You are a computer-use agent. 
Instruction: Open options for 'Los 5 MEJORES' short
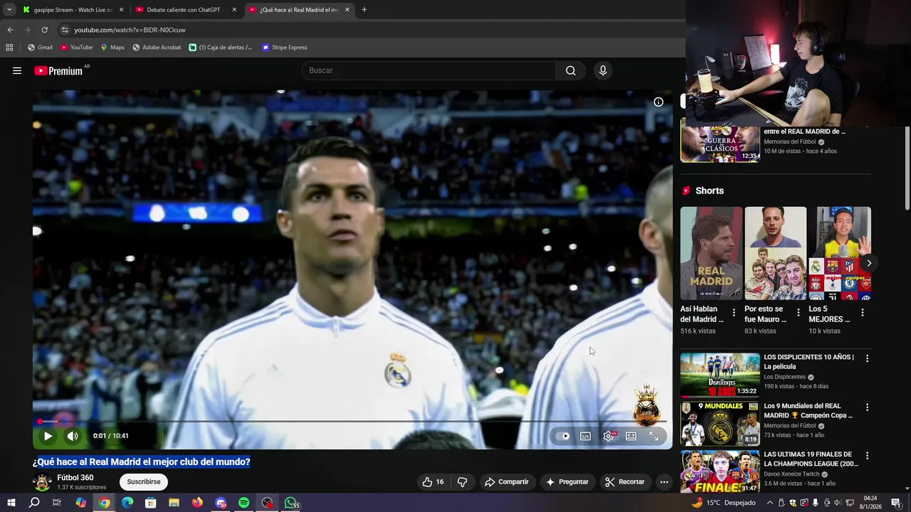pyautogui.click(x=863, y=313)
